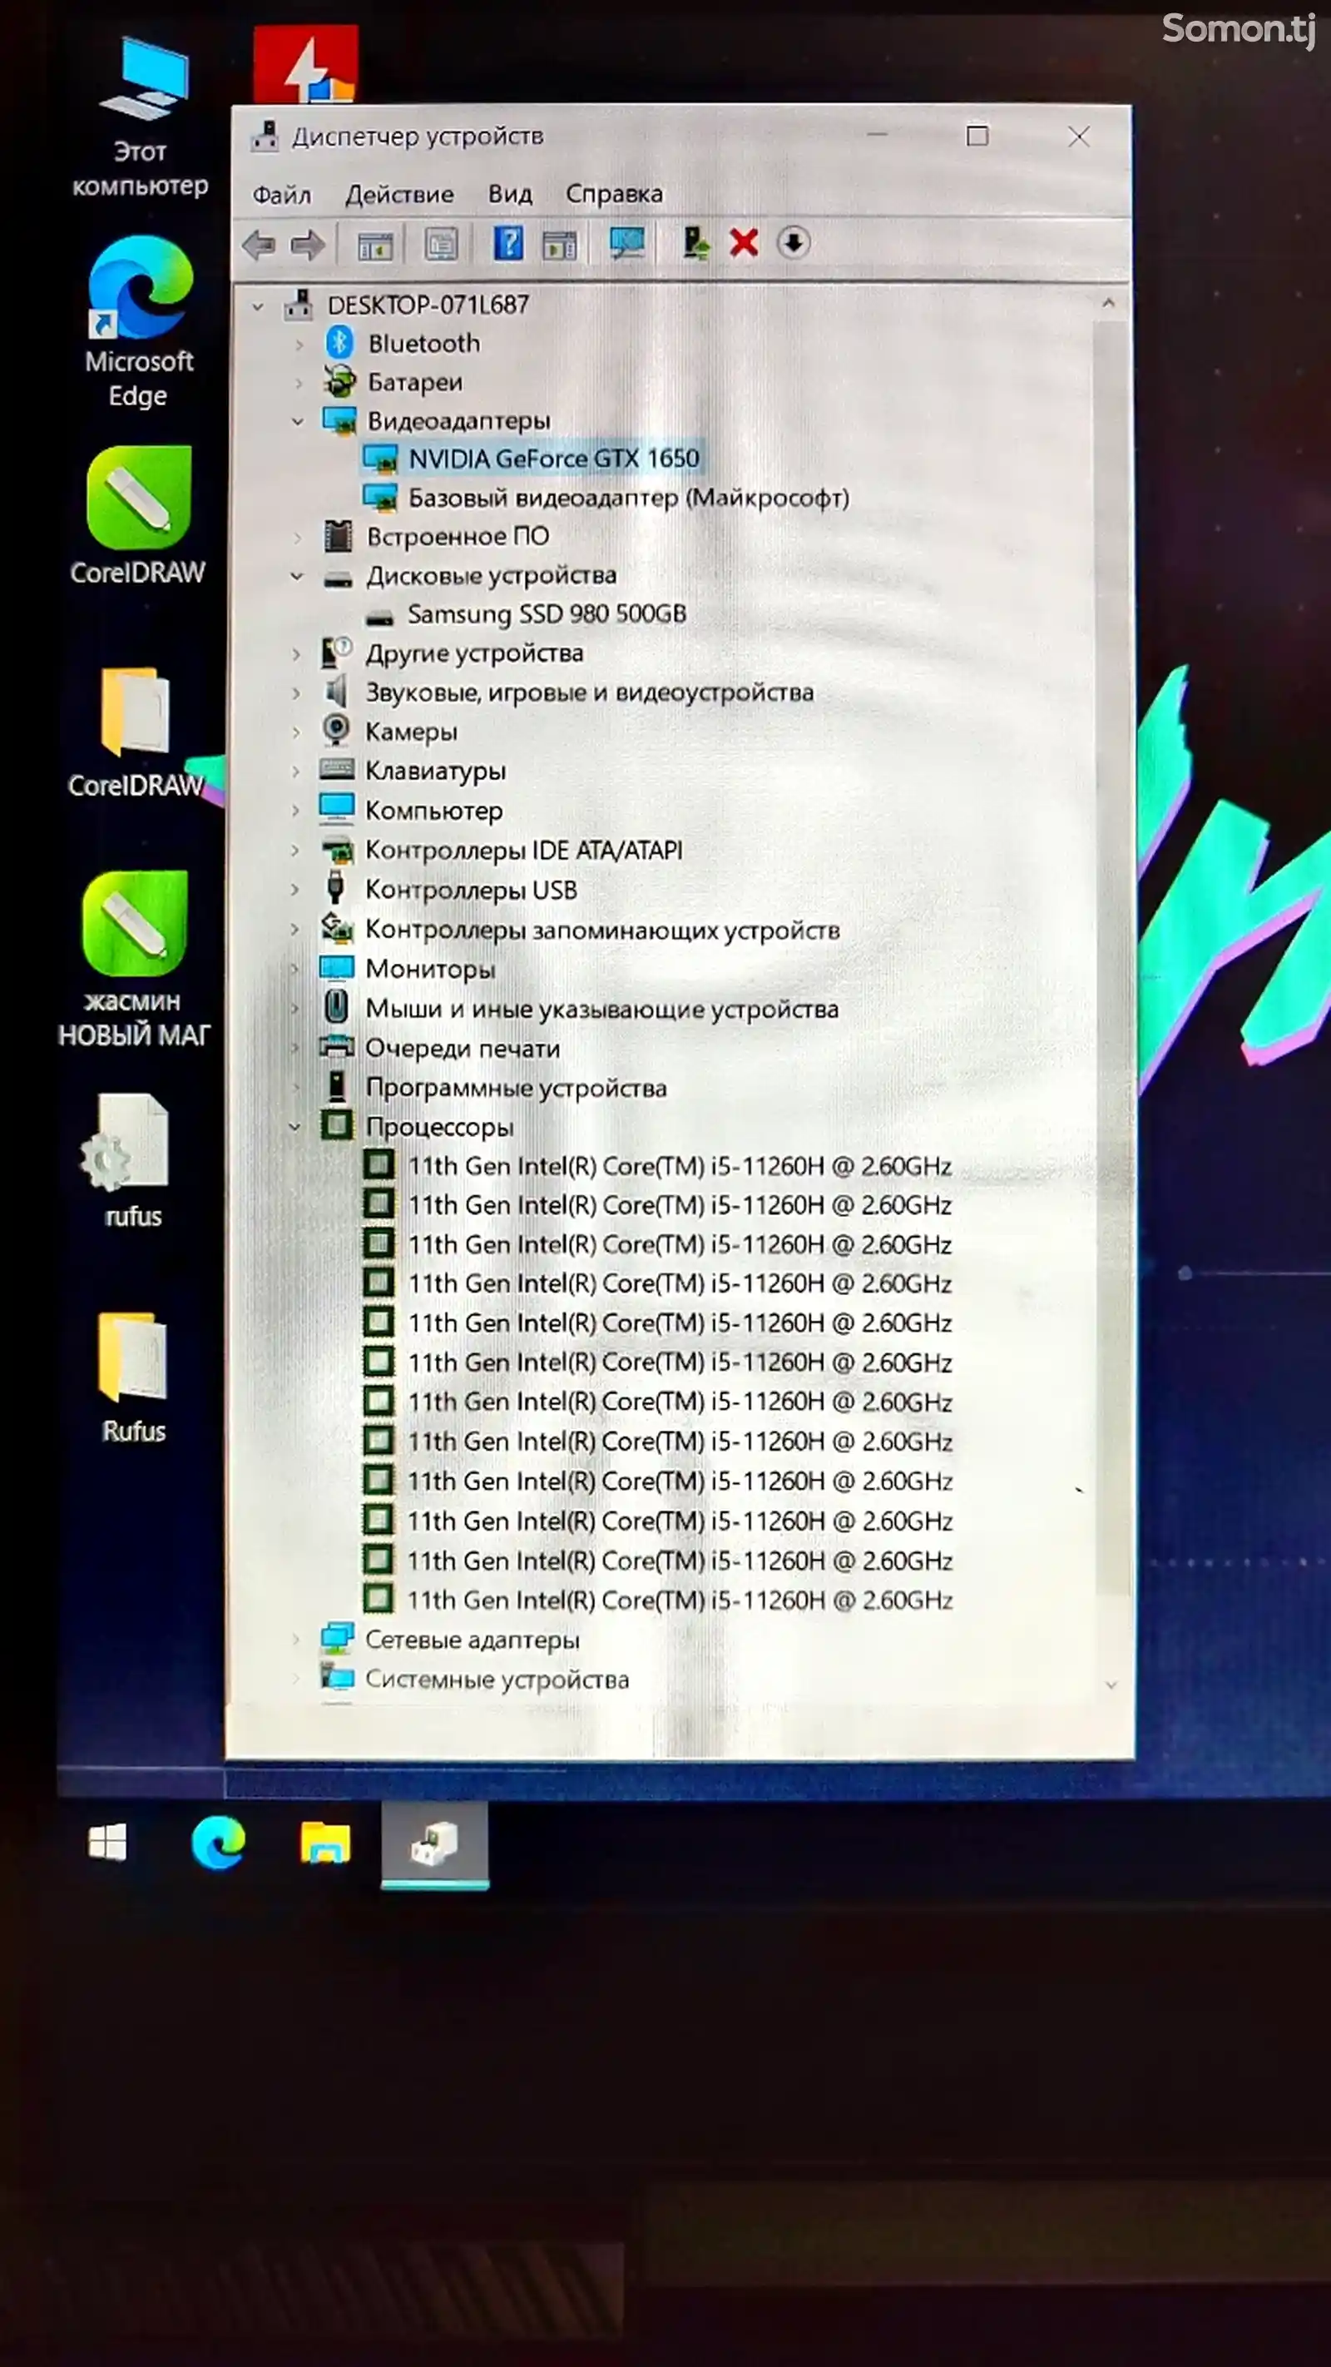Click the red X Uninstall device icon
Viewport: 1331px width, 2367px height.
point(743,244)
